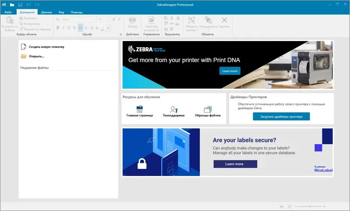Align text left in the font group

80,28
